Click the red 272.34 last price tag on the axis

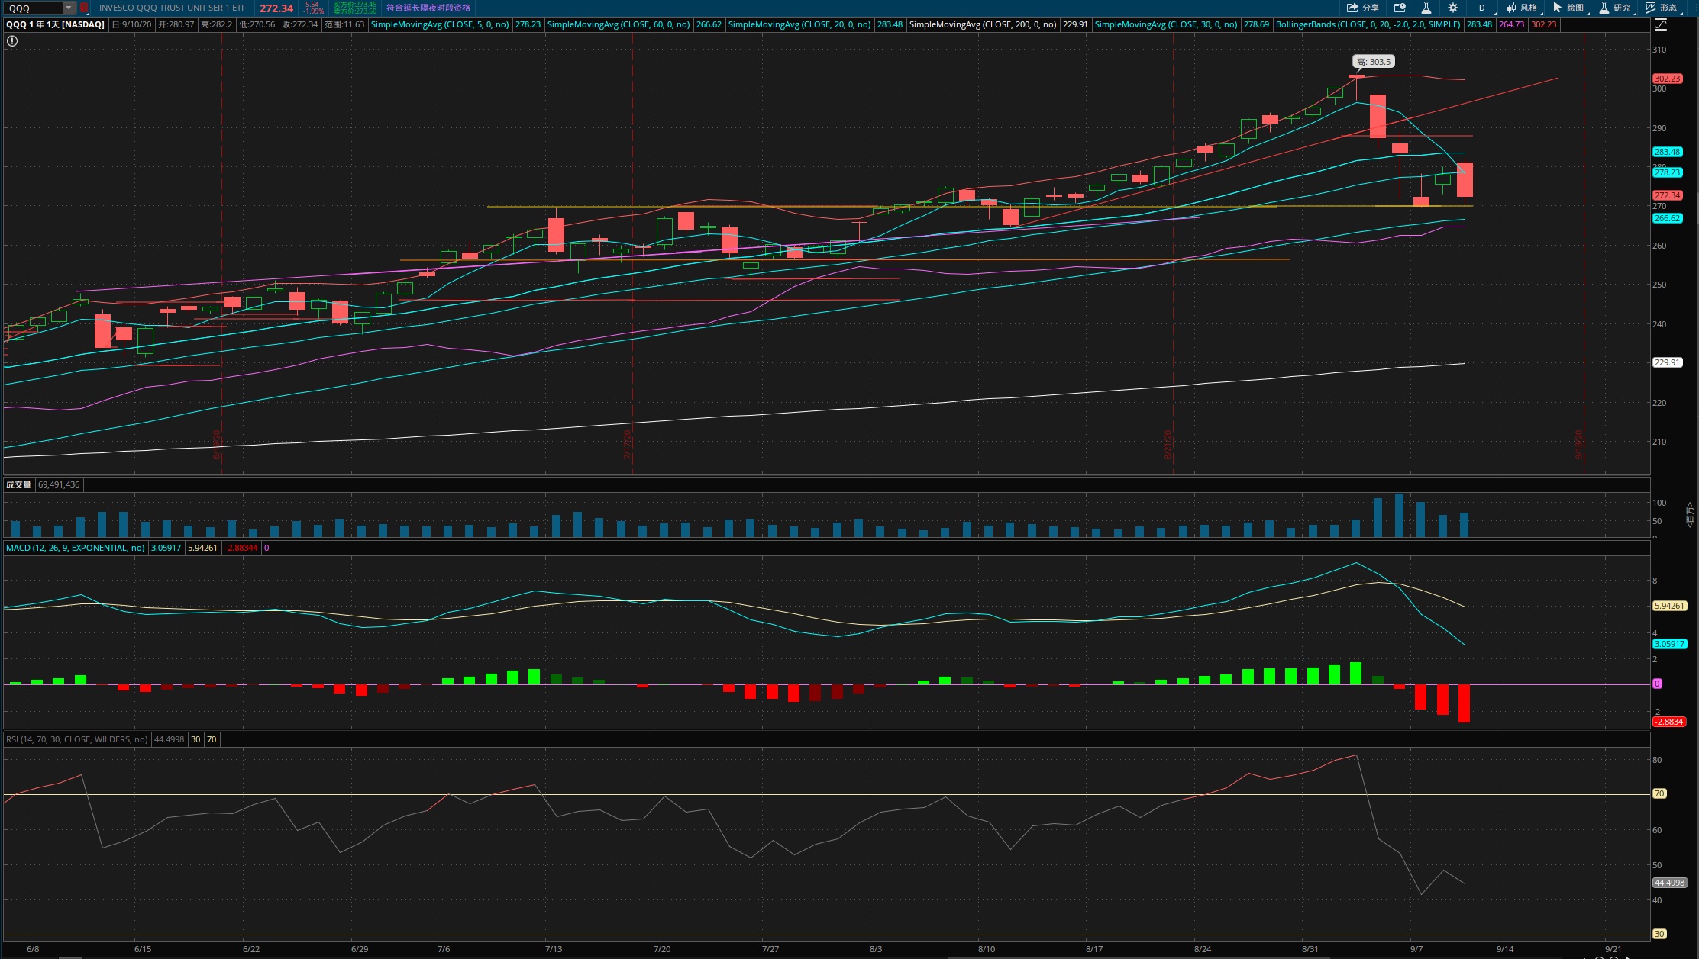(1667, 195)
